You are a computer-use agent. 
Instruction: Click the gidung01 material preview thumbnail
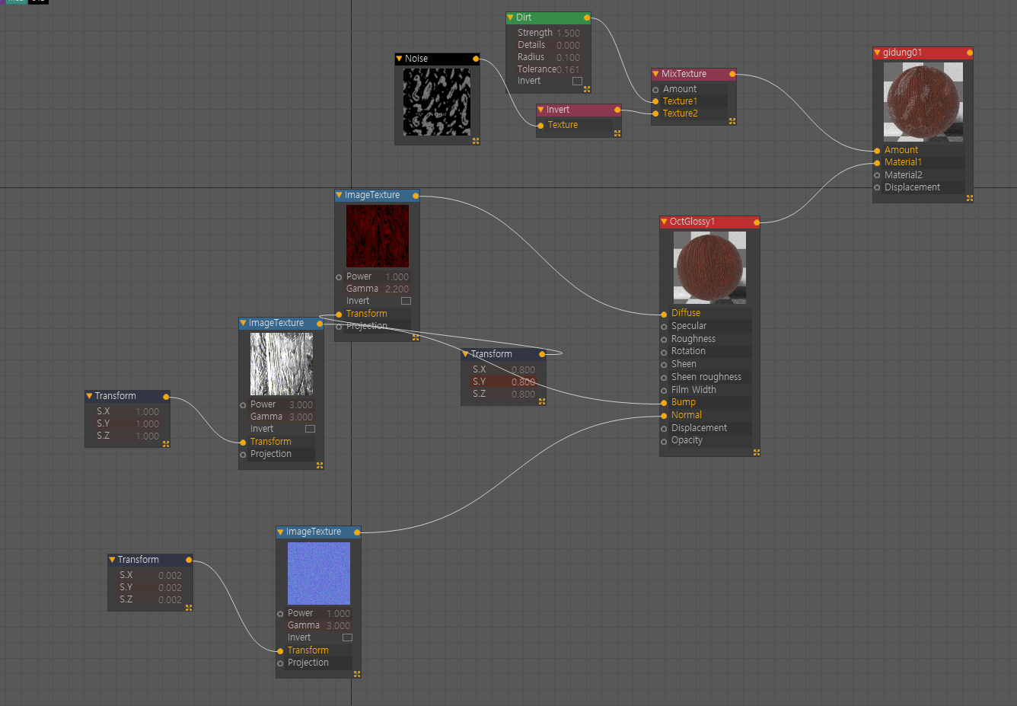pyautogui.click(x=923, y=102)
